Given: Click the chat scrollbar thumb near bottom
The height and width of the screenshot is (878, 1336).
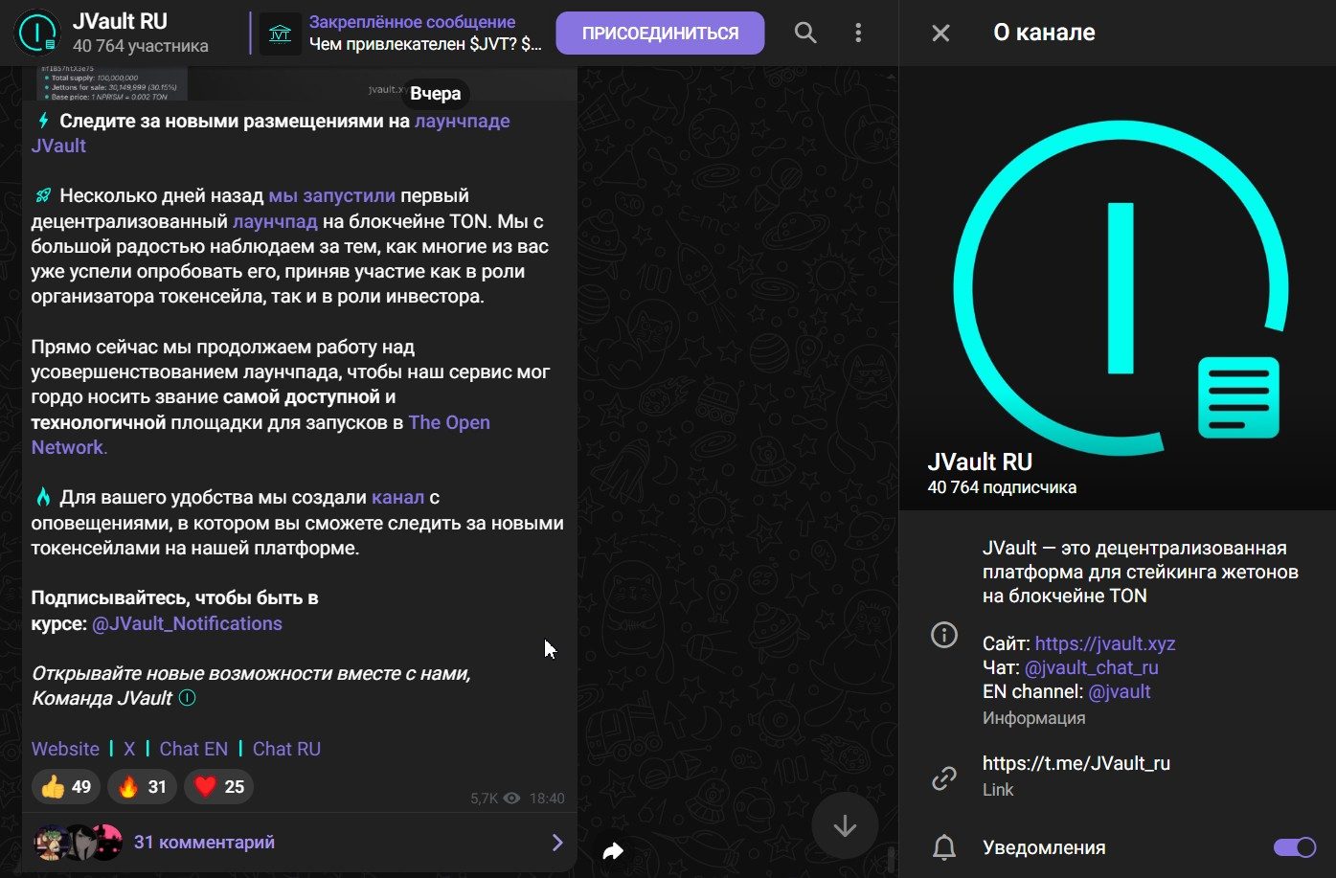Looking at the screenshot, I should point(892,858).
